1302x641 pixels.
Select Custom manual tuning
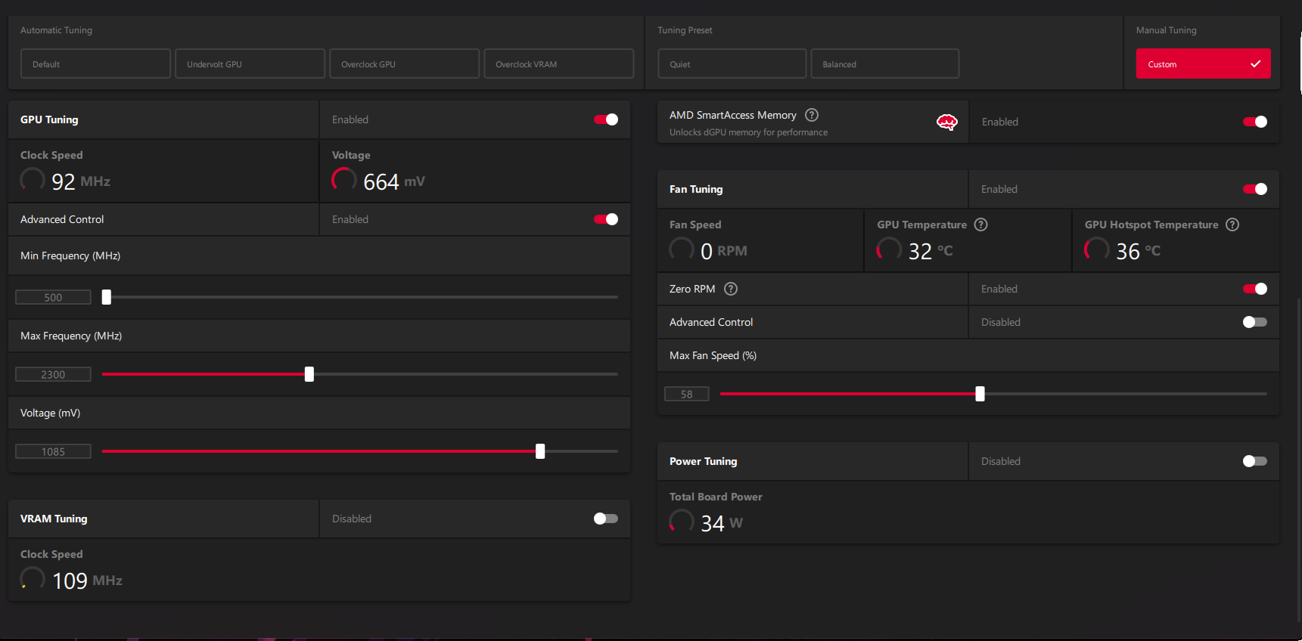[x=1203, y=63]
